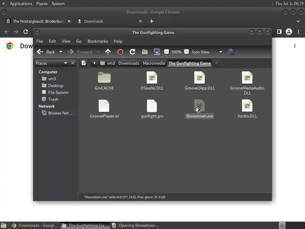Close the Places side pane
305x229 pixels.
[73, 63]
